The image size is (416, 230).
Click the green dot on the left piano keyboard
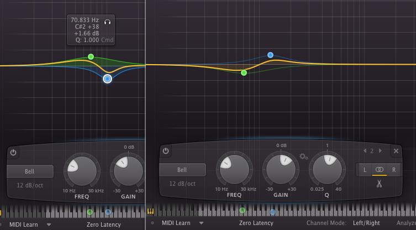[x=90, y=212]
